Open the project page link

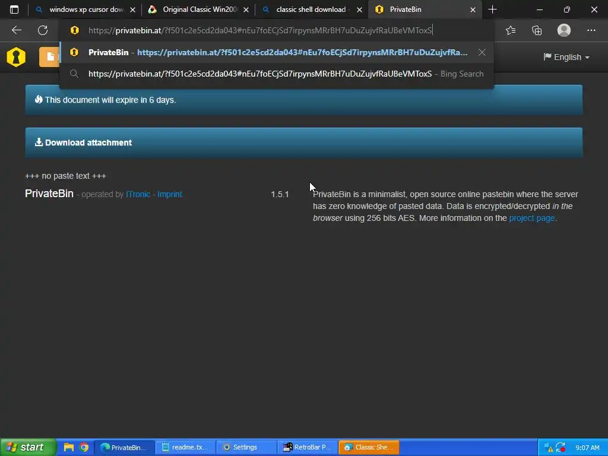click(x=531, y=218)
